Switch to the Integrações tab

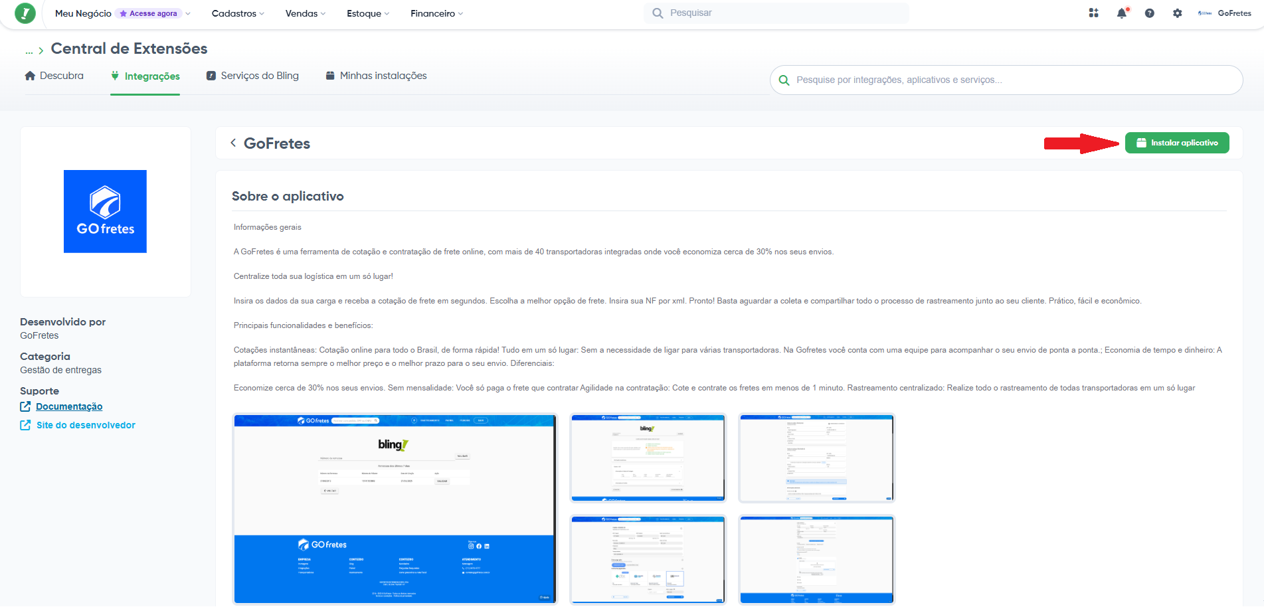[145, 76]
